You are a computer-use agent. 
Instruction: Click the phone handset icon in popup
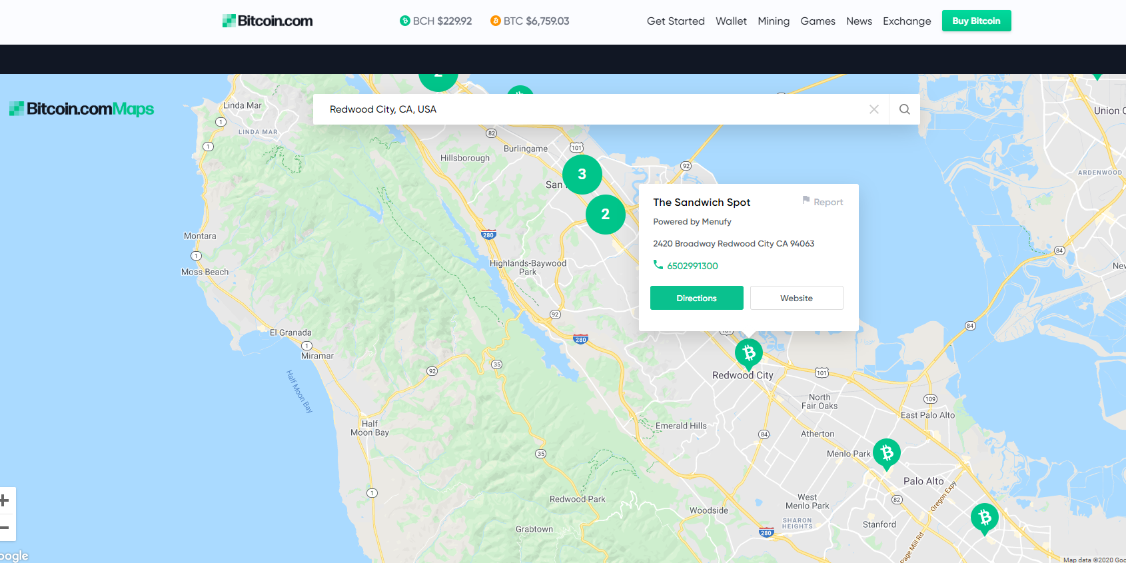coord(658,265)
